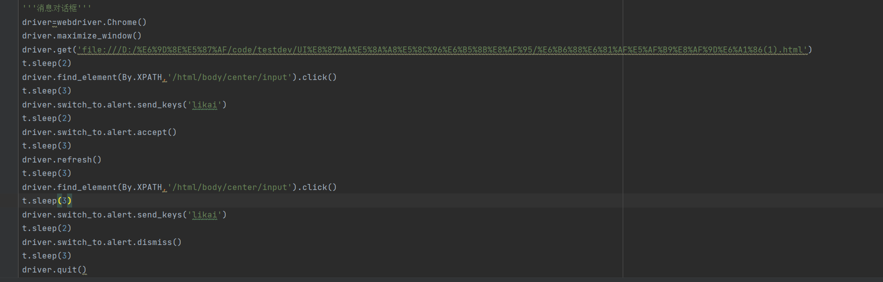Click the driver.refresh() line
Viewport: 883px width, 282px height.
point(62,160)
